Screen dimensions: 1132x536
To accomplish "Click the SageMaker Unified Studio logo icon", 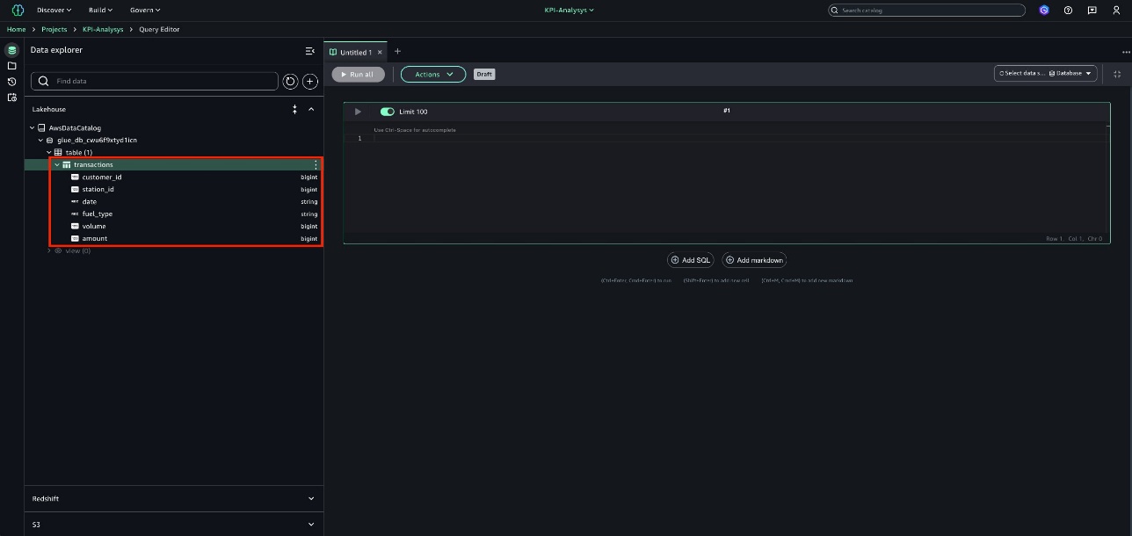I will (x=18, y=10).
